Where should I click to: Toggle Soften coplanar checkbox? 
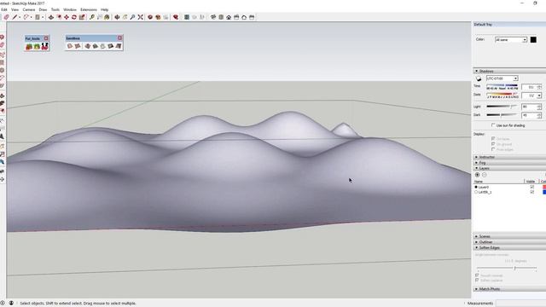point(477,281)
